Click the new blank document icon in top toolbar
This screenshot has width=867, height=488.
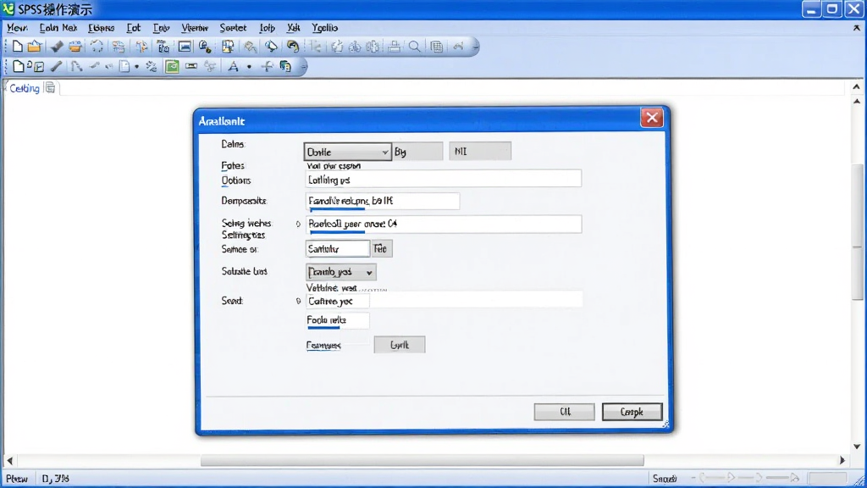tap(17, 47)
